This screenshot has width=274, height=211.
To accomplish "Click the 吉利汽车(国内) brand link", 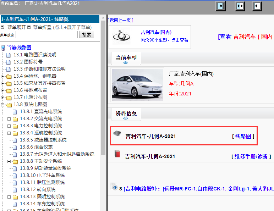I will [x=156, y=32].
